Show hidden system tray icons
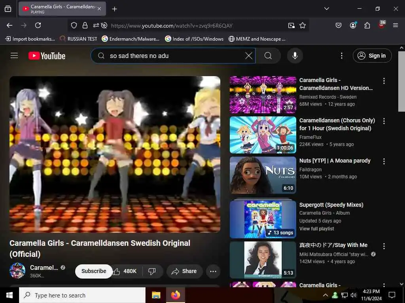The image size is (405, 303). (326, 295)
